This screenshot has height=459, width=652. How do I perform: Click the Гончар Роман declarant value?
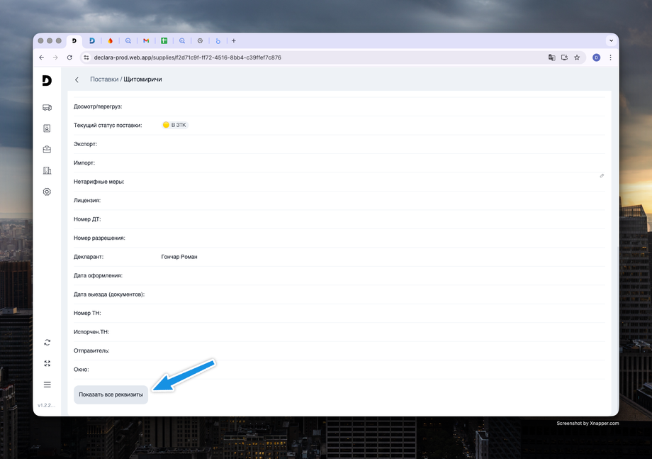(x=179, y=257)
